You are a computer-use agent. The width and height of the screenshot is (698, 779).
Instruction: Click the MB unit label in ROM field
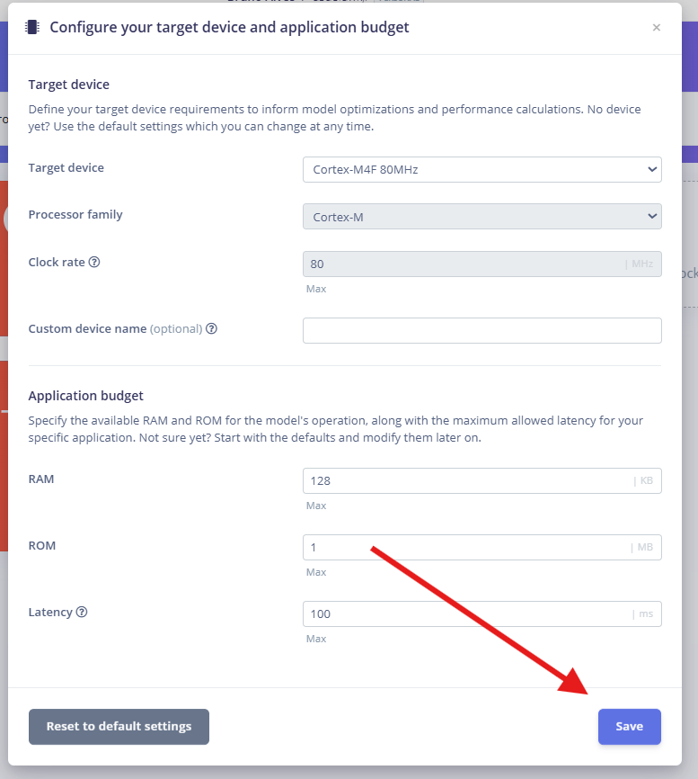pos(644,547)
